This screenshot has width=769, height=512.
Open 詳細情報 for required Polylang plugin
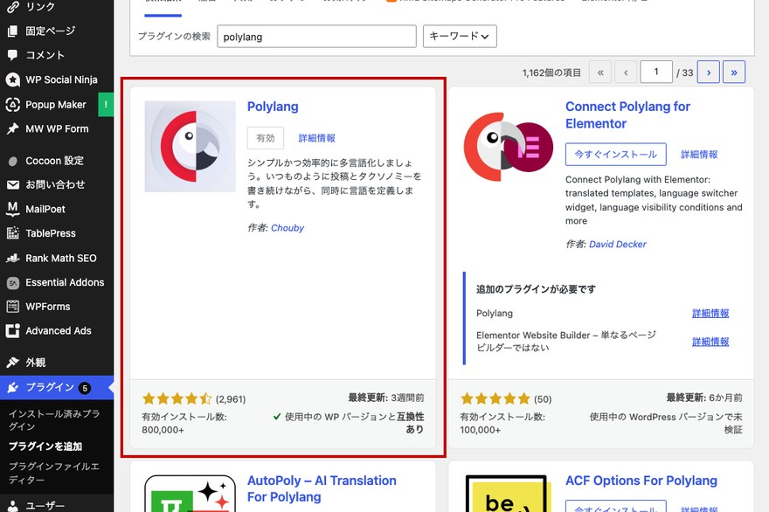pyautogui.click(x=710, y=314)
